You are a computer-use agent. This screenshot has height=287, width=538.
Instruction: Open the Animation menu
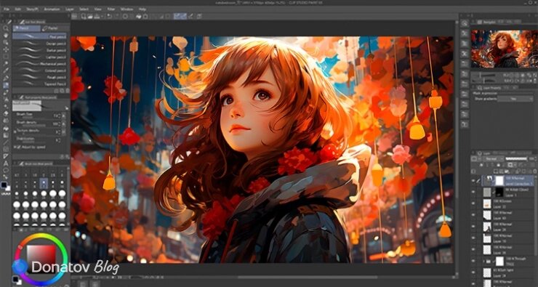click(52, 9)
